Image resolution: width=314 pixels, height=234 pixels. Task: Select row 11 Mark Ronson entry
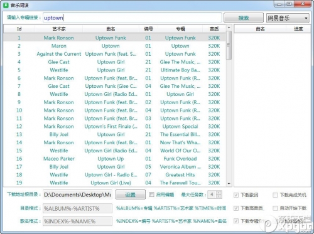(x=115, y=119)
